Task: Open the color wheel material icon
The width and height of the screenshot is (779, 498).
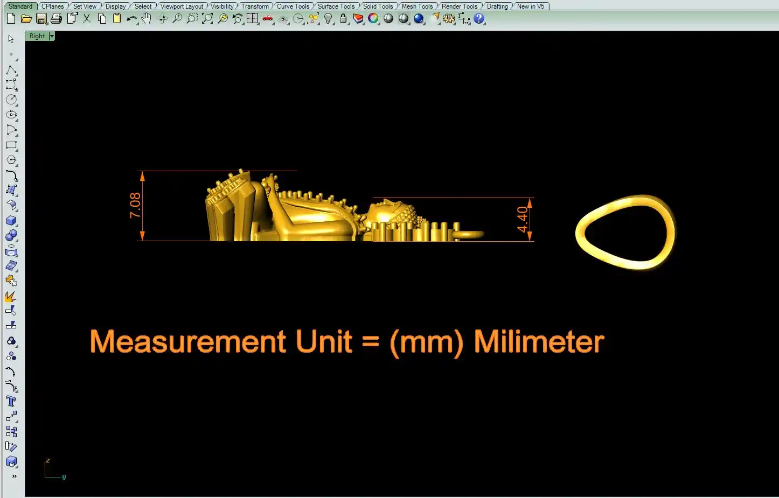Action: tap(373, 19)
